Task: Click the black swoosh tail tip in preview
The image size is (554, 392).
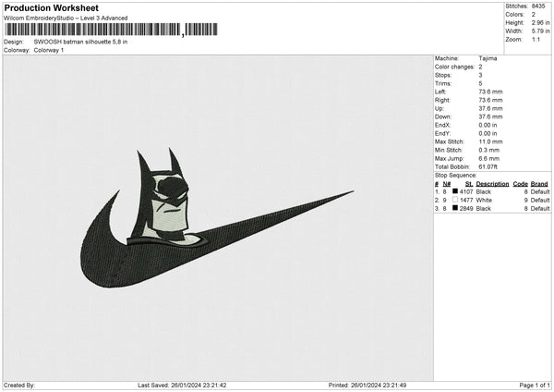Action: pyautogui.click(x=348, y=193)
